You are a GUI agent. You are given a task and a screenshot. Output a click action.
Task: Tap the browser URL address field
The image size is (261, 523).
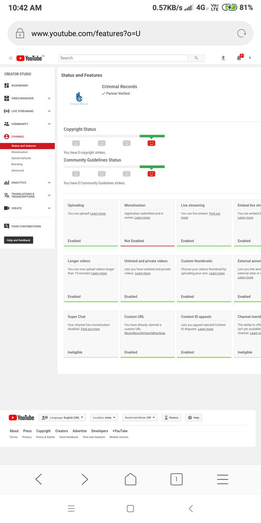point(130,34)
